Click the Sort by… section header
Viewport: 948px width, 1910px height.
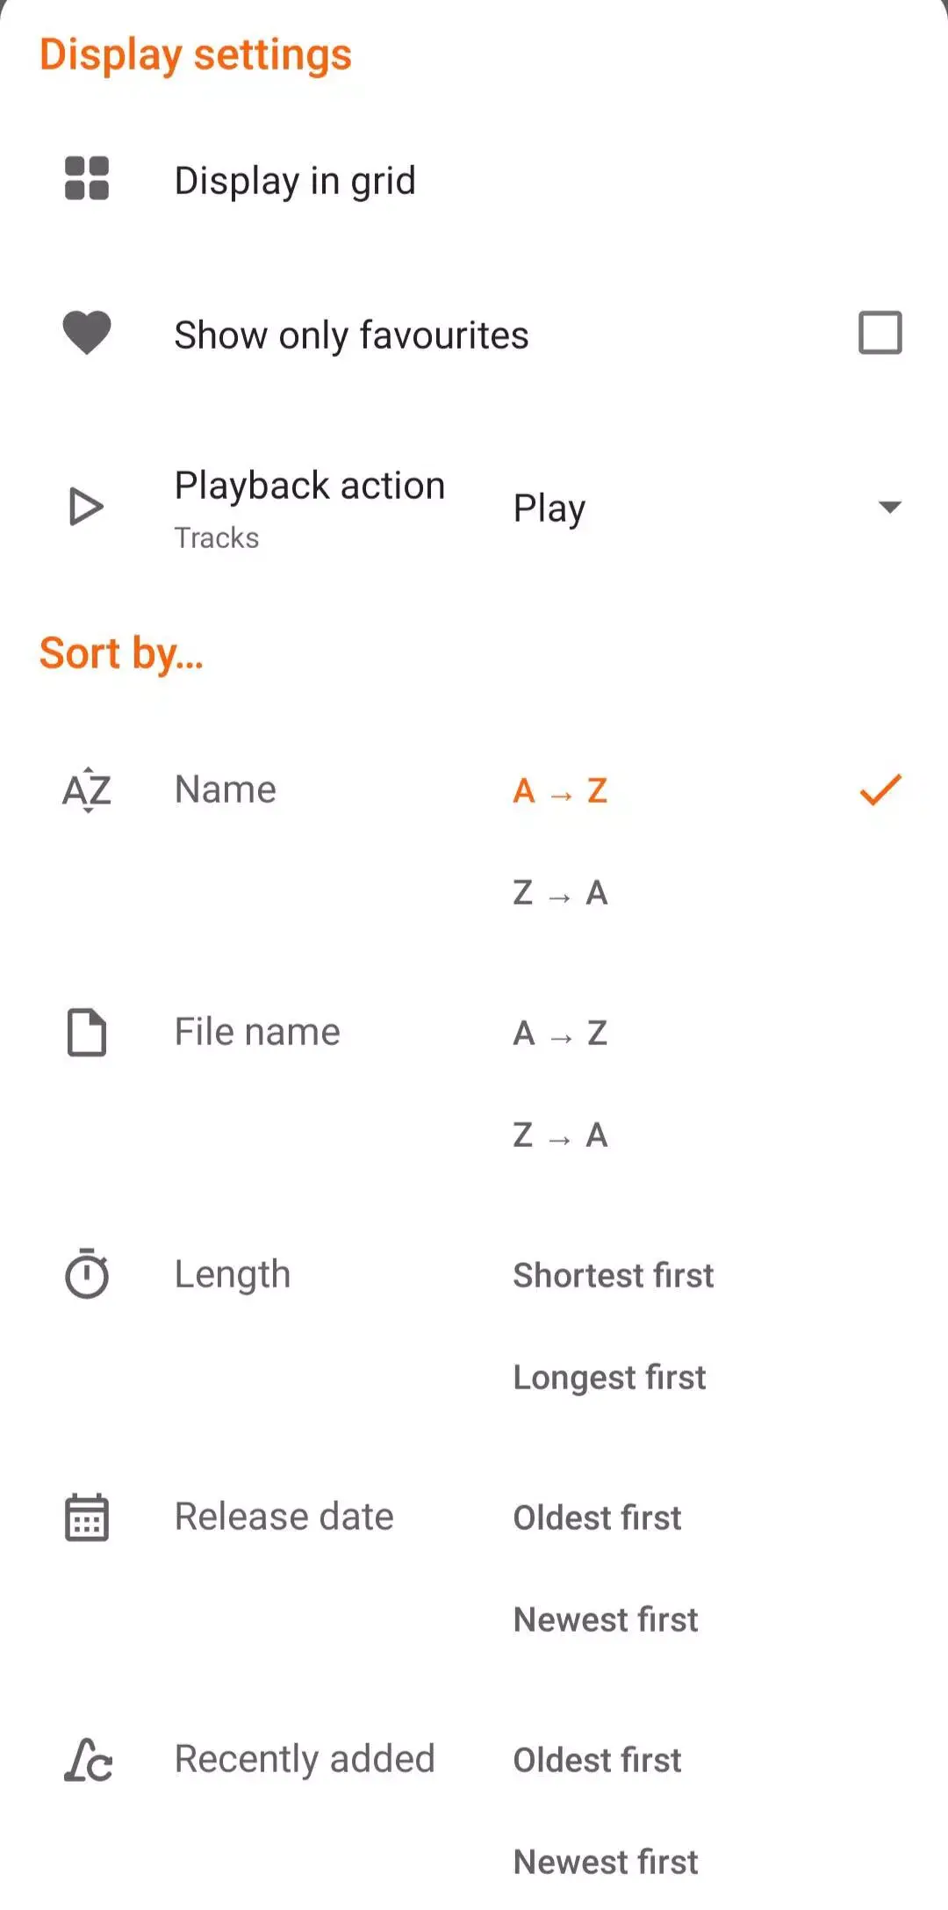(x=121, y=652)
